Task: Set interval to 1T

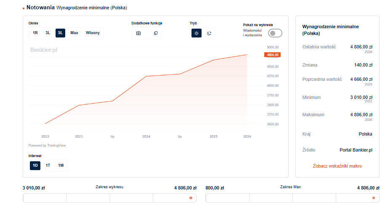Action: (x=48, y=165)
